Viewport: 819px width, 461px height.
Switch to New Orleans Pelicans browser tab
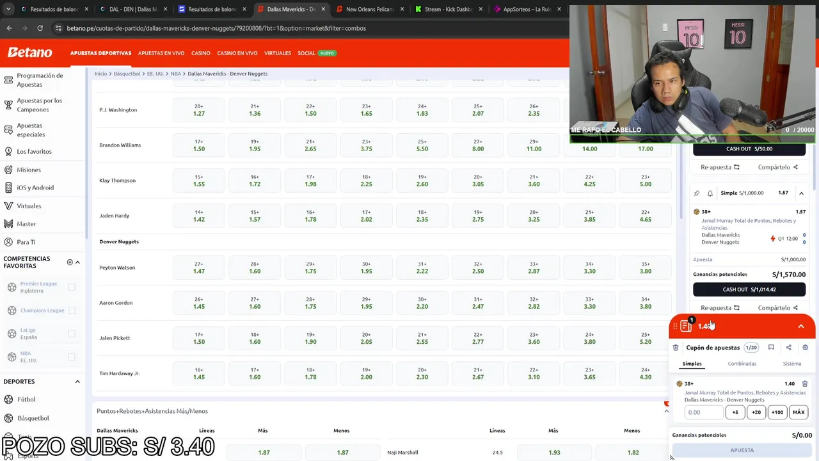(x=369, y=9)
